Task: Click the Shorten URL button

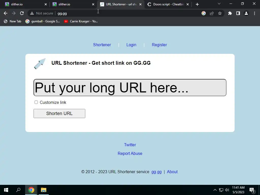Action: coord(59,113)
